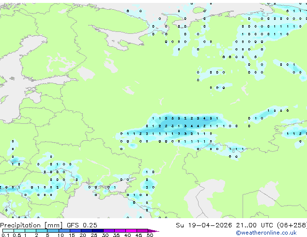Image resolution: width=307 pixels, height=237 pixels.
Task: Click the legend value "0.5"
Action: [x=17, y=235]
